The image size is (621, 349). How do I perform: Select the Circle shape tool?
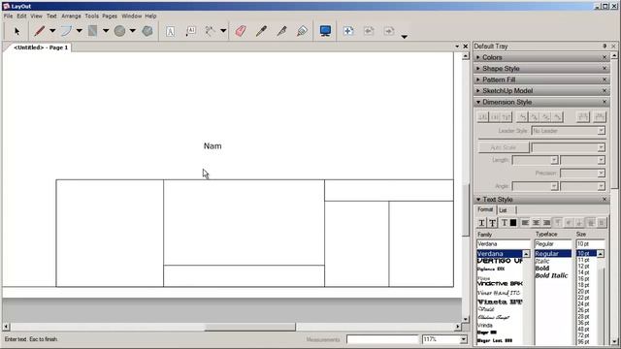coord(119,31)
